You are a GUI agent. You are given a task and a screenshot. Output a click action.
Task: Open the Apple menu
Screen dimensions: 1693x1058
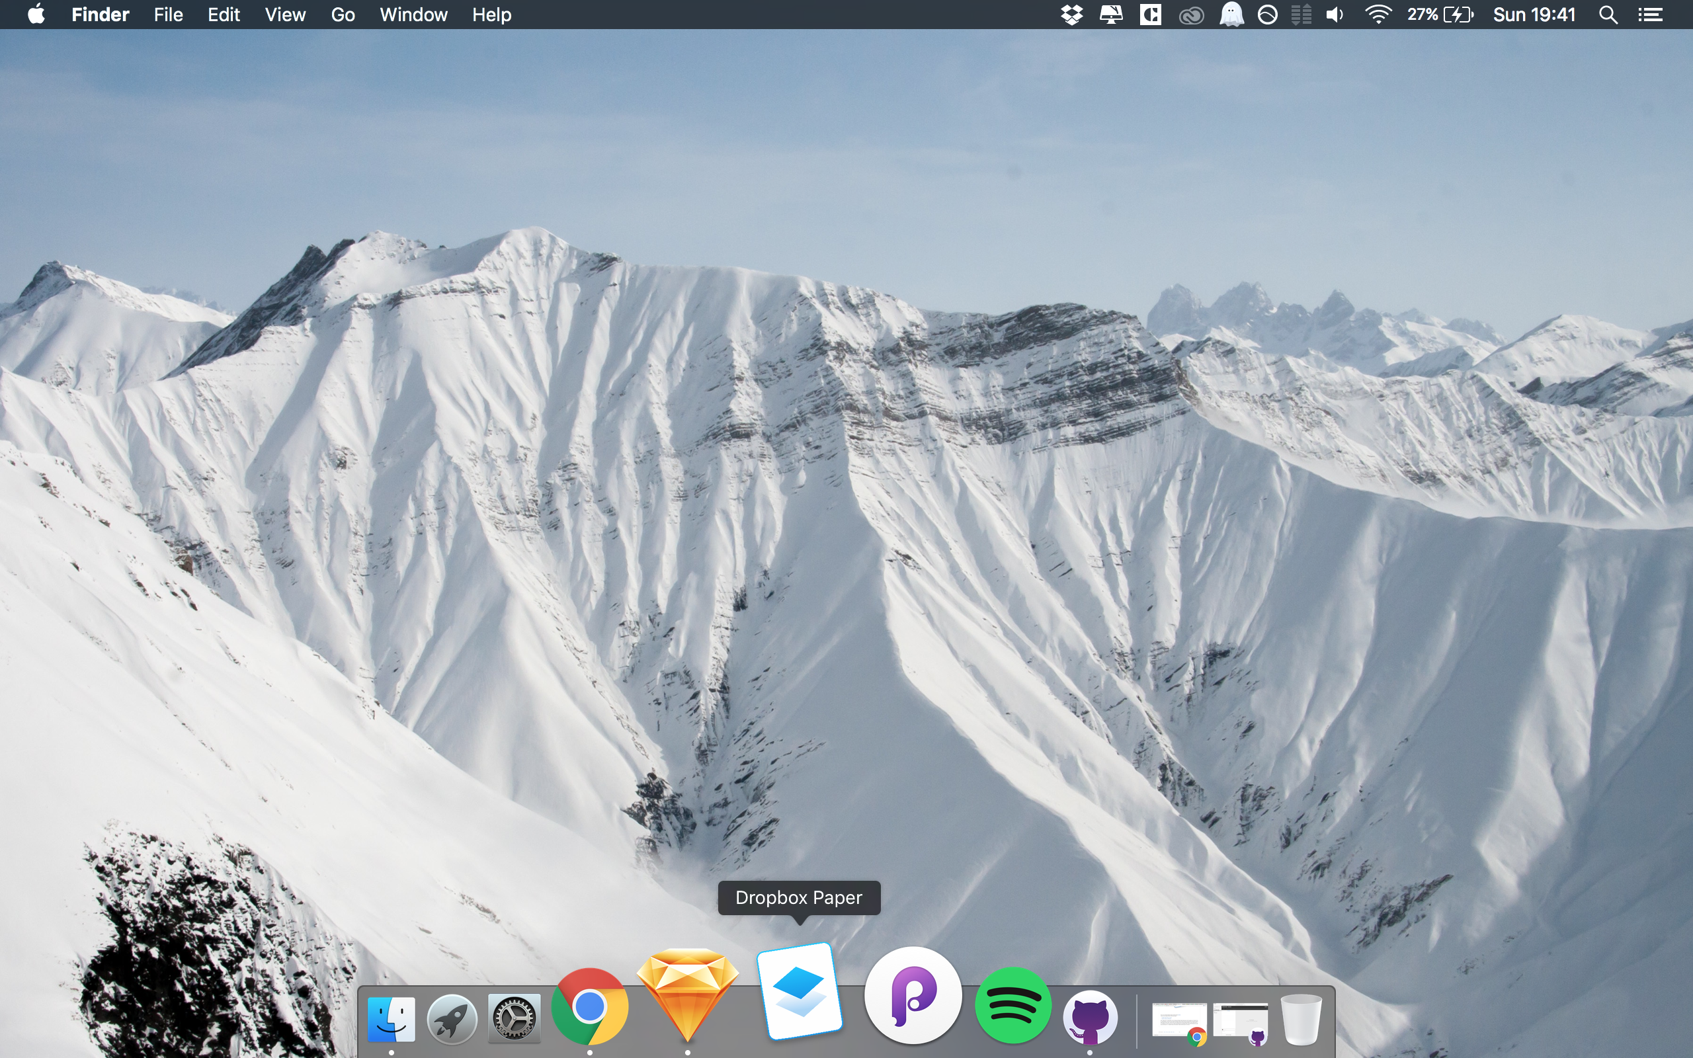click(x=36, y=14)
